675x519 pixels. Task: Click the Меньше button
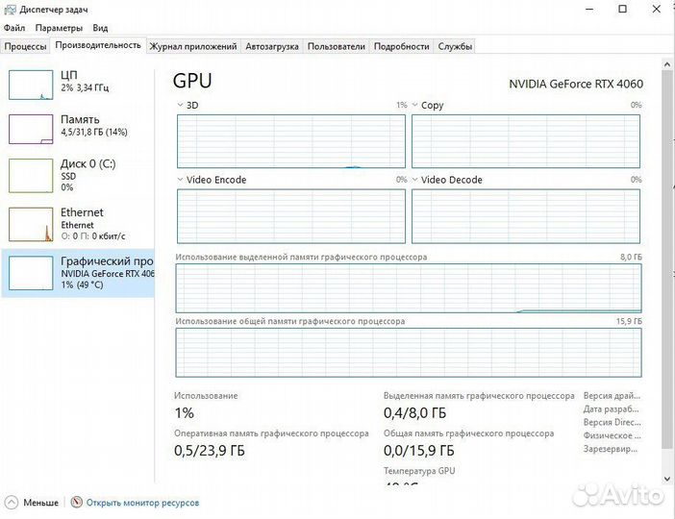[41, 503]
